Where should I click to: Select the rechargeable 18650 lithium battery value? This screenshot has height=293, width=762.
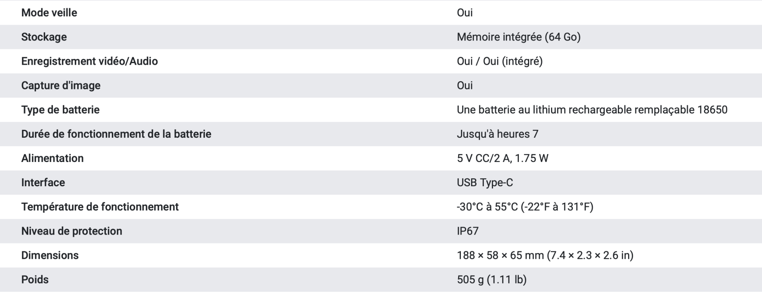coord(592,110)
